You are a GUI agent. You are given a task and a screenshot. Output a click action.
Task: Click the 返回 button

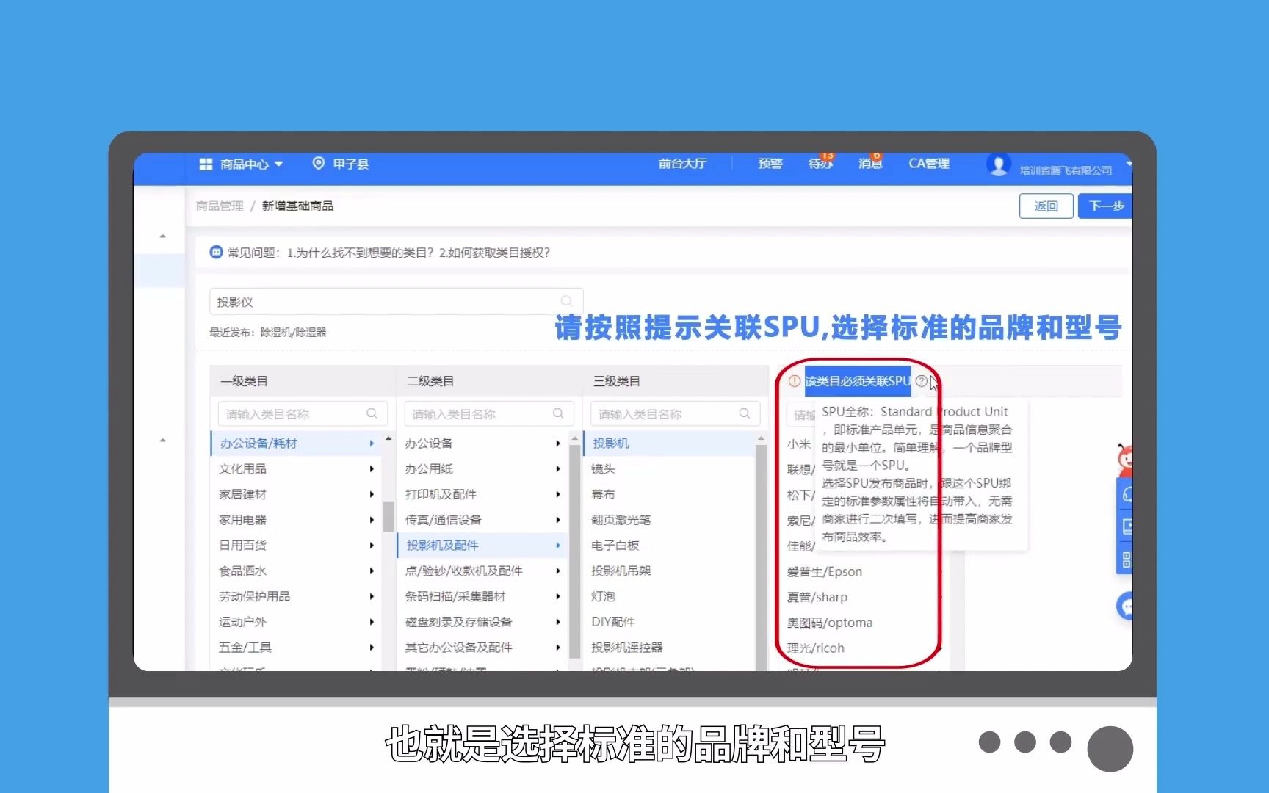(x=1046, y=206)
